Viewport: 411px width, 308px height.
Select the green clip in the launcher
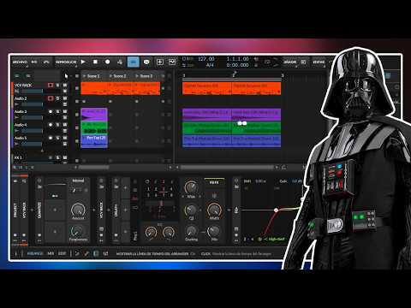[94, 127]
